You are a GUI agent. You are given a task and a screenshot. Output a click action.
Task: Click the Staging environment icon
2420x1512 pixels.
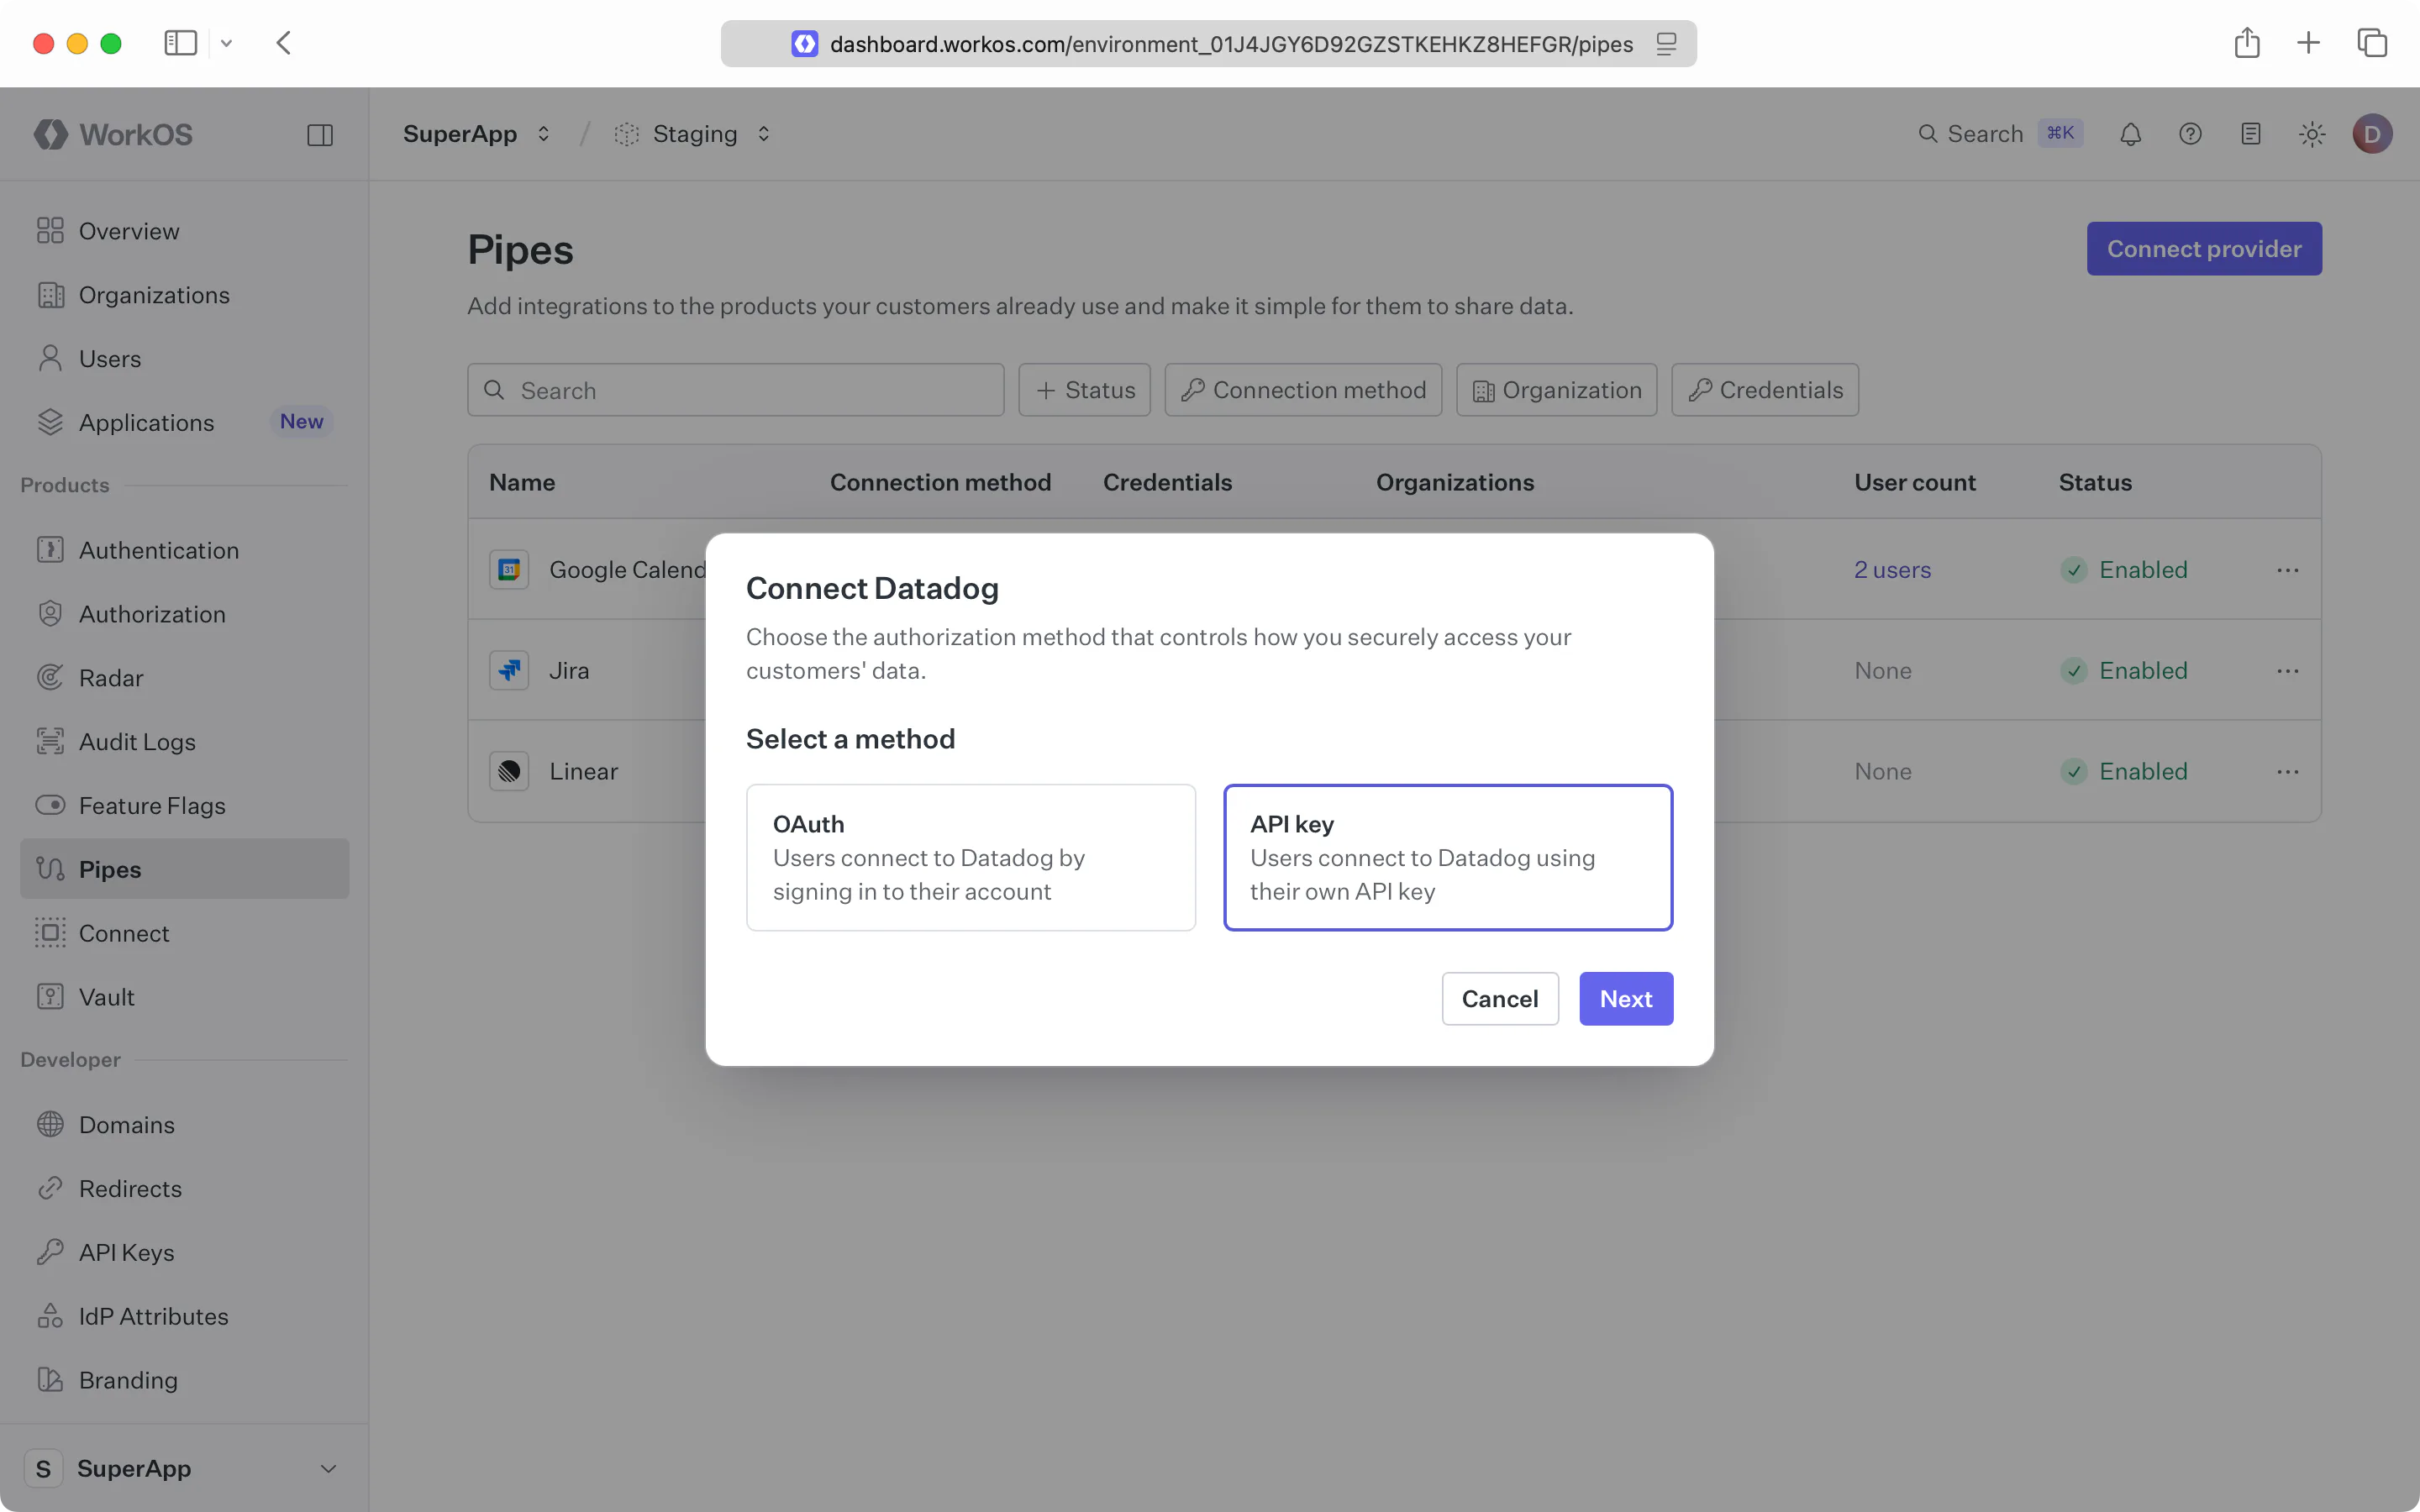pyautogui.click(x=627, y=134)
